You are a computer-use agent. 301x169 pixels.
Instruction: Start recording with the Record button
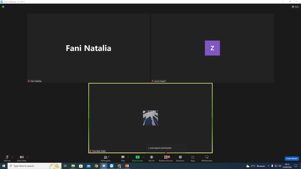[151, 158]
